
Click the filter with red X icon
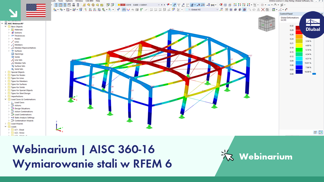tap(168, 5)
